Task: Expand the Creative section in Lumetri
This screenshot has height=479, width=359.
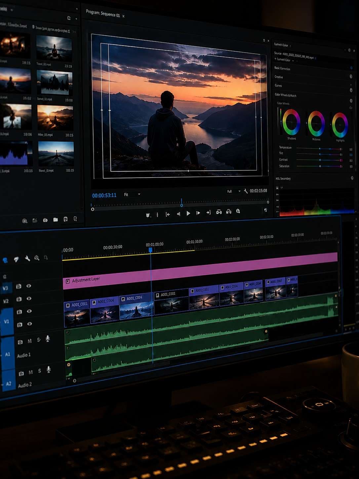Action: coord(279,77)
